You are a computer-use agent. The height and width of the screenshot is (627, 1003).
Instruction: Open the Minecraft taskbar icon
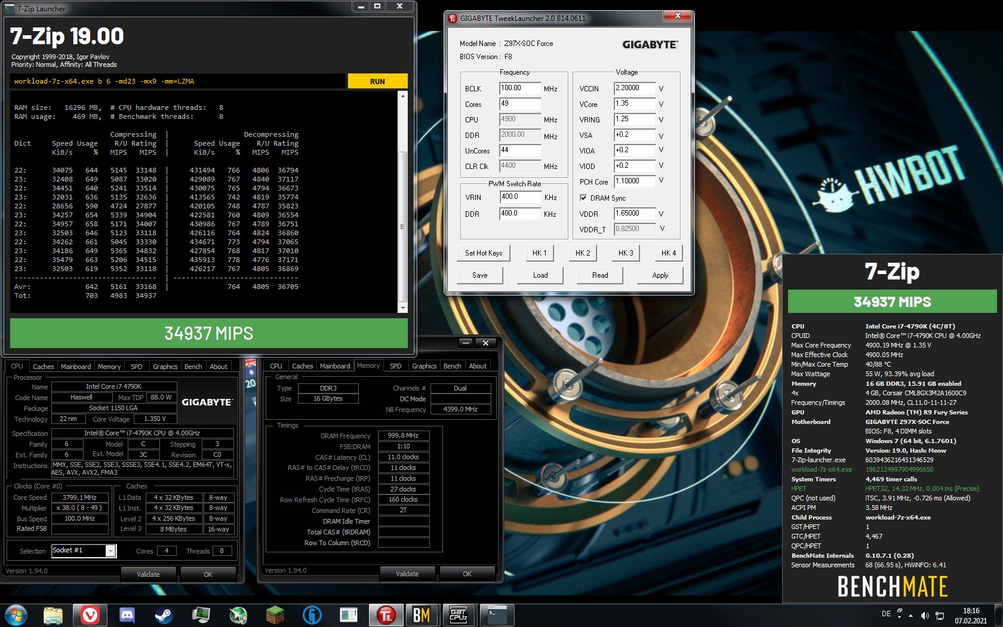point(275,615)
